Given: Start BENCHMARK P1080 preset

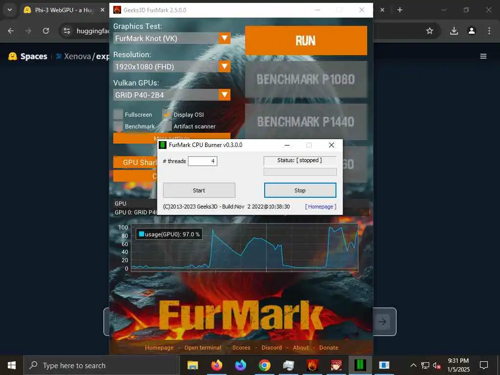Looking at the screenshot, I should pos(306,80).
